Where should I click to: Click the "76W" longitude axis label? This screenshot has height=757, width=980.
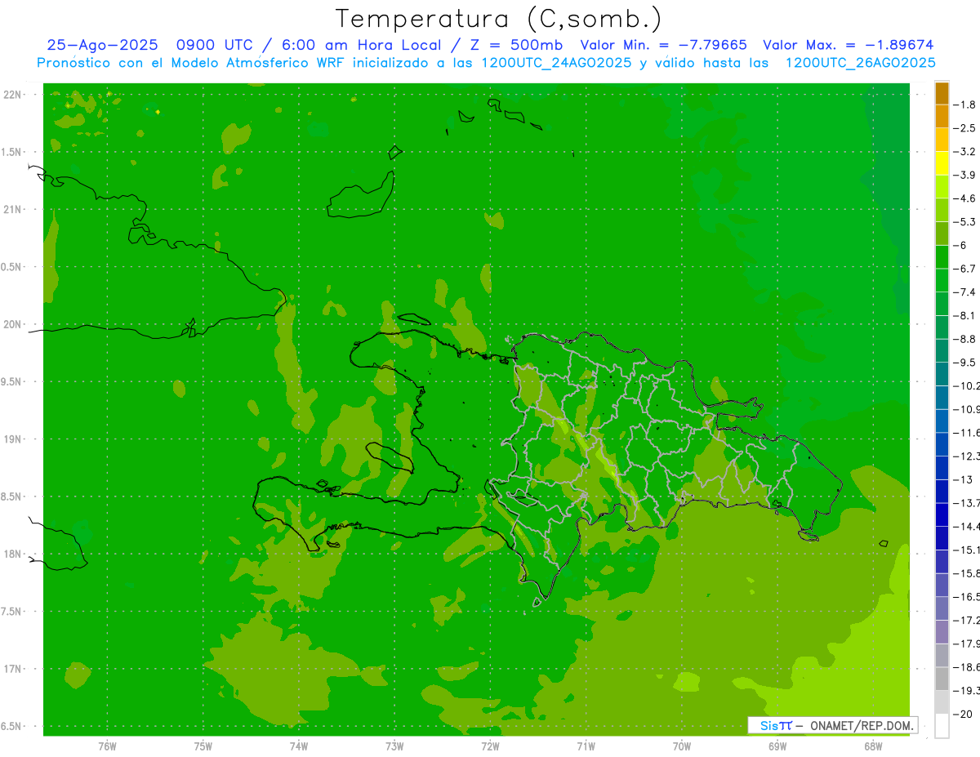[107, 746]
